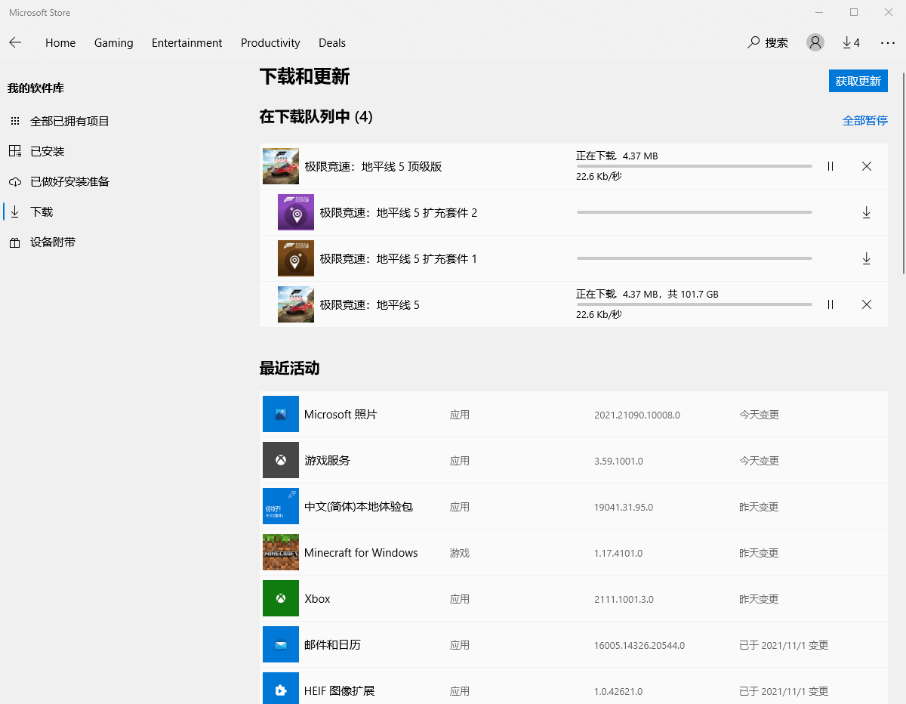
Task: Click version 2111.1001.3.0 of Xbox
Action: coord(624,599)
